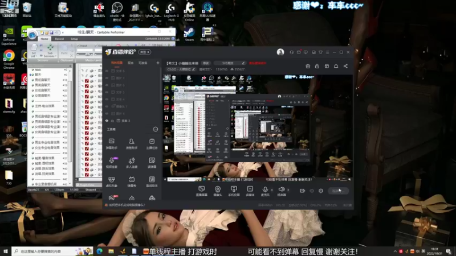The image size is (456, 256).
Task: Switch to the Setup tab in Cantabile
Action: point(74,39)
